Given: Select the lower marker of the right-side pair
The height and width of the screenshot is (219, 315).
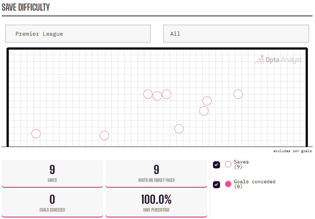Looking at the screenshot, I should pyautogui.click(x=204, y=111).
